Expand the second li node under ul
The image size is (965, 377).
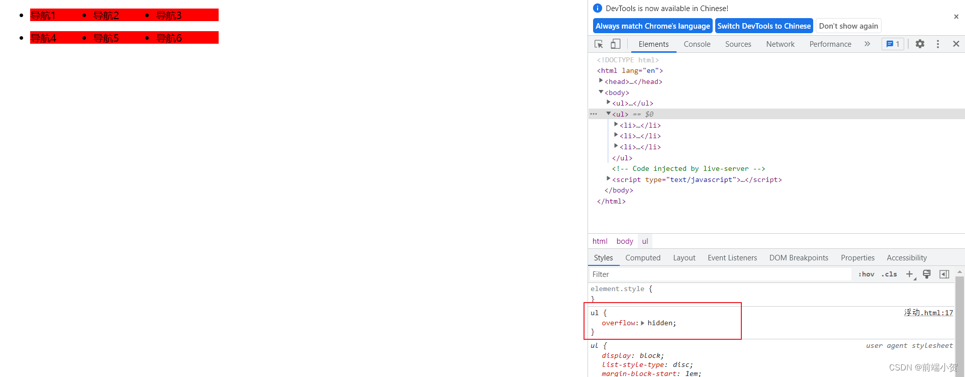[x=616, y=135]
